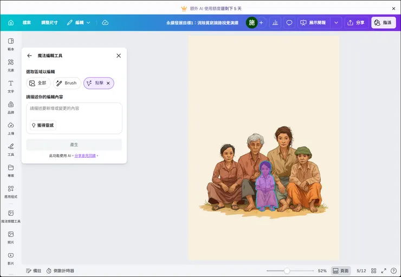The image size is (401, 277).
Task: Add collaborator with plus icon
Action: (x=261, y=23)
